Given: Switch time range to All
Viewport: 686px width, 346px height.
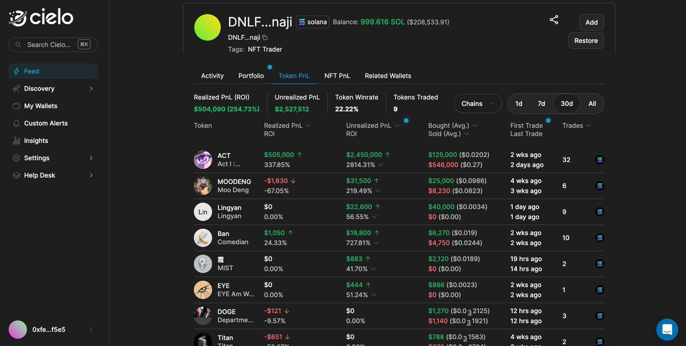Looking at the screenshot, I should point(592,104).
